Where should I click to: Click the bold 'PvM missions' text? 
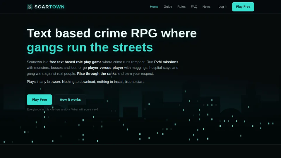pyautogui.click(x=166, y=62)
